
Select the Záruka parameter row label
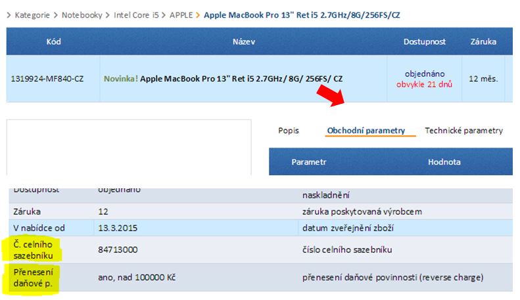click(27, 211)
